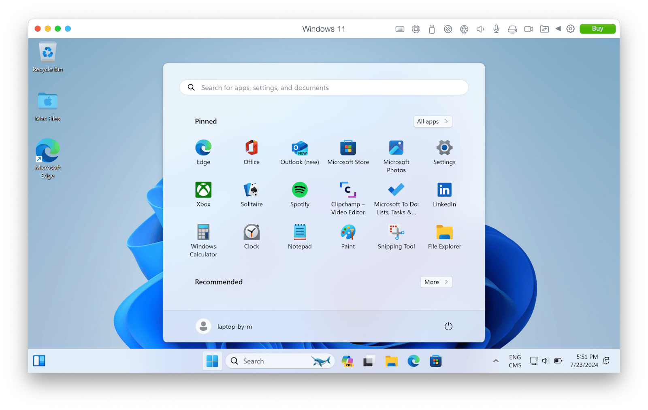
Task: Expand hidden system tray icons chevron
Action: [496, 361]
